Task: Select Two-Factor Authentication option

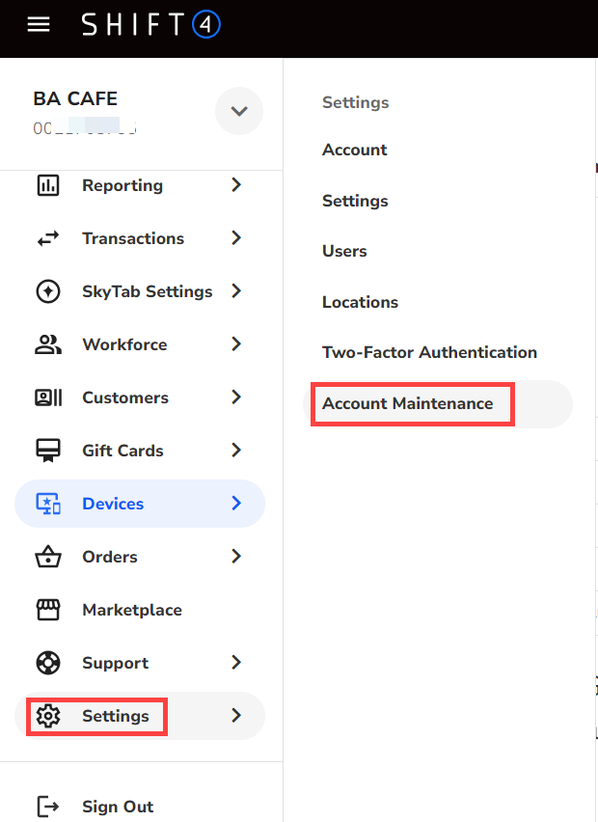Action: point(429,352)
